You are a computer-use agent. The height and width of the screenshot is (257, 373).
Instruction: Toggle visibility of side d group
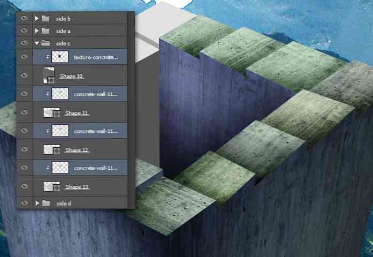(24, 203)
